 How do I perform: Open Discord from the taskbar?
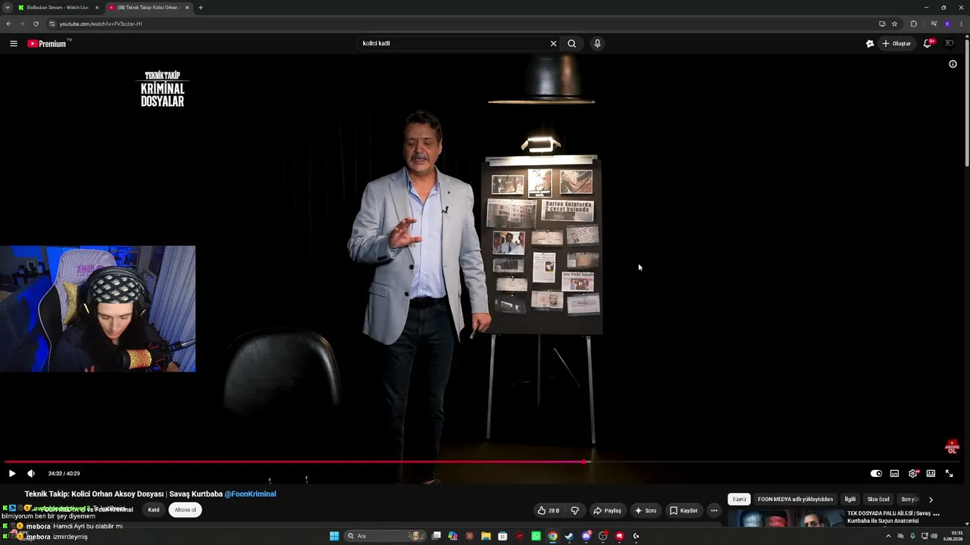tap(586, 536)
